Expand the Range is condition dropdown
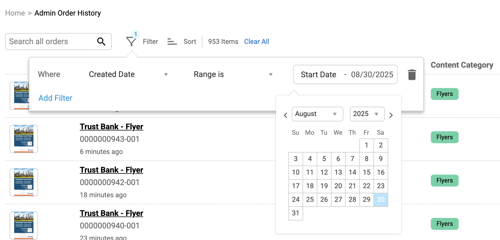This screenshot has width=500, height=240. 233,74
